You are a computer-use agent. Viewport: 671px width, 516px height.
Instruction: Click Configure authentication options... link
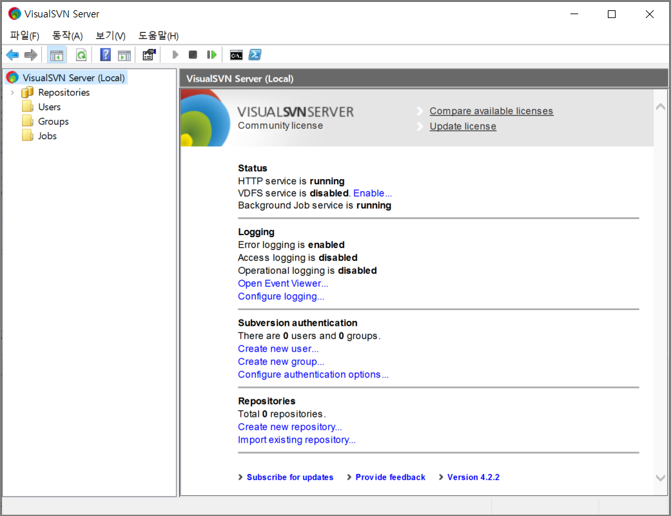coord(313,374)
